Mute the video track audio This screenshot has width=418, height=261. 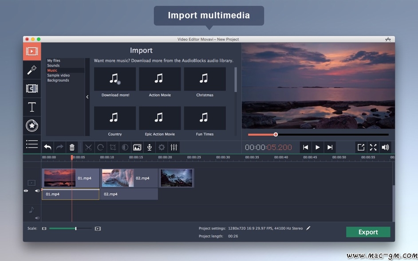coord(37,191)
